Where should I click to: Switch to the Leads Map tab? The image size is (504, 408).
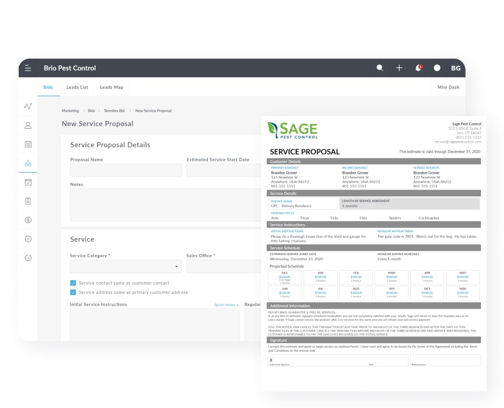pyautogui.click(x=111, y=87)
